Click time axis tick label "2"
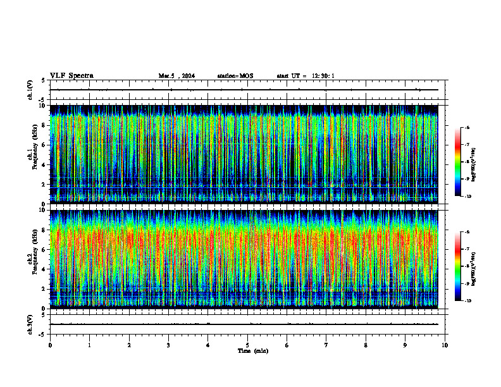 coord(129,345)
